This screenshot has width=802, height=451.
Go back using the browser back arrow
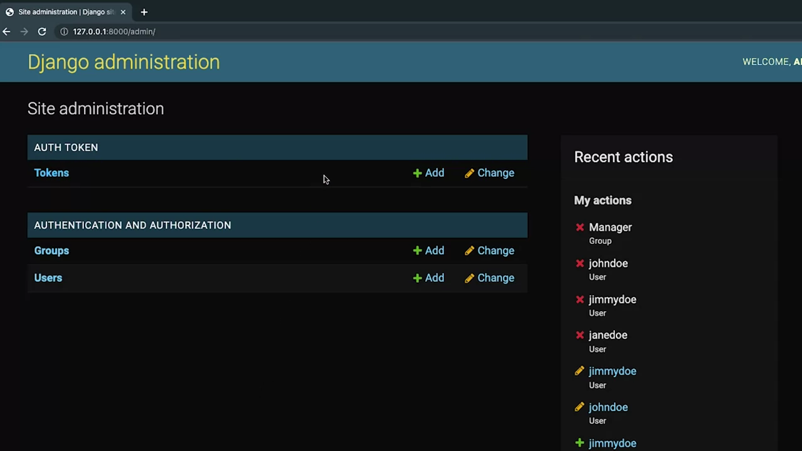tap(7, 32)
